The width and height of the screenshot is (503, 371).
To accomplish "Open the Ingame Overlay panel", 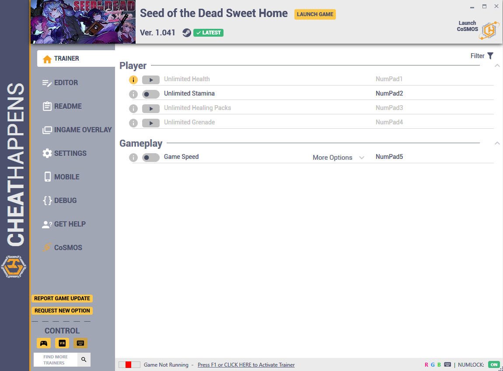I will coord(77,130).
